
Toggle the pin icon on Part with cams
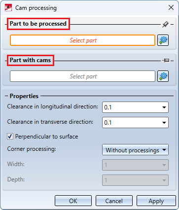pyautogui.click(x=166, y=61)
